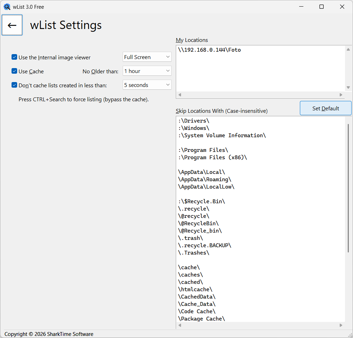Toggle the don't-cache-lists checkbox

pos(14,85)
